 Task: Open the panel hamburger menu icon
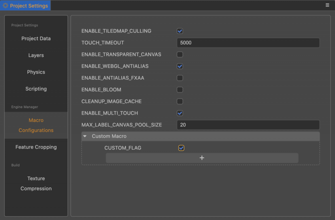pyautogui.click(x=327, y=5)
